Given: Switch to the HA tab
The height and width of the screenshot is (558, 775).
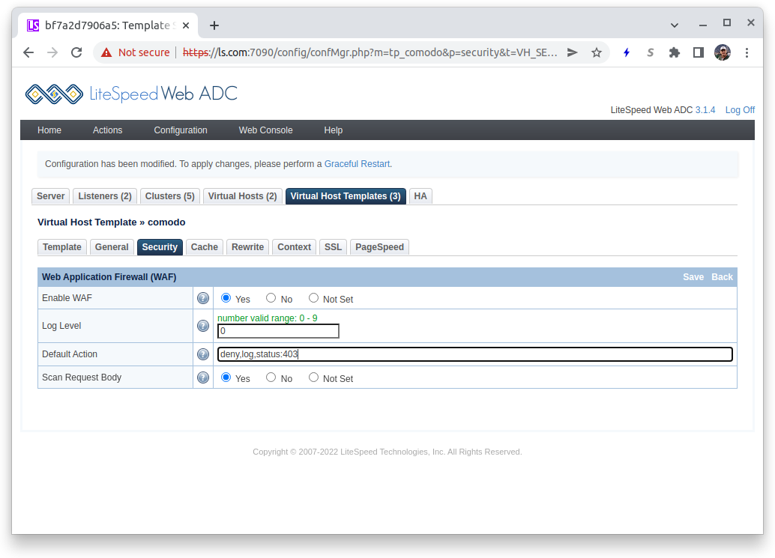Looking at the screenshot, I should (420, 196).
